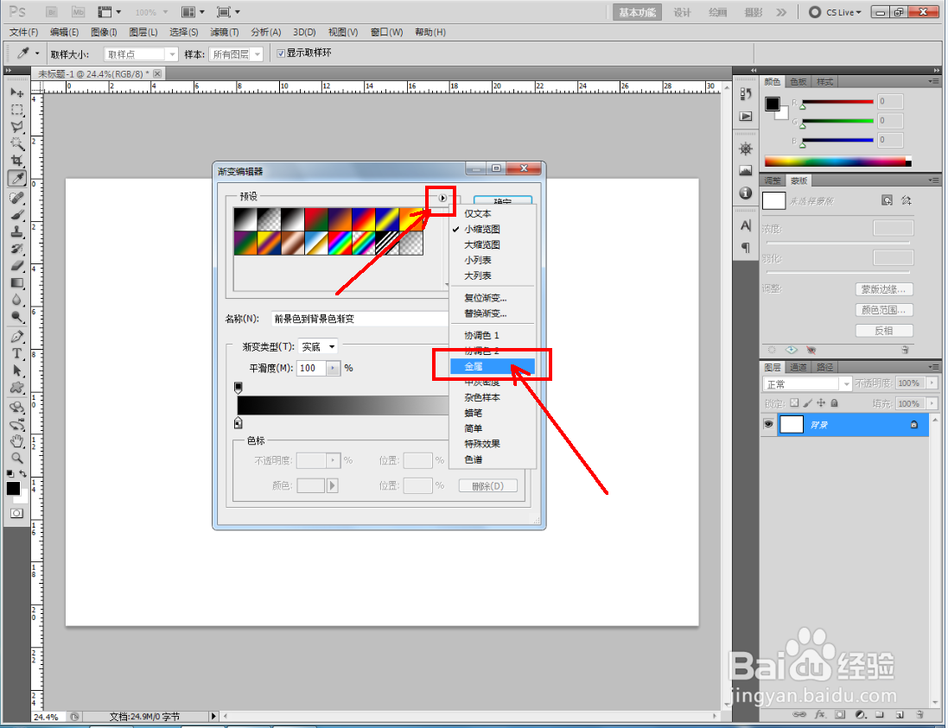Click the 名称 gradient name field
This screenshot has width=948, height=728.
coord(360,319)
